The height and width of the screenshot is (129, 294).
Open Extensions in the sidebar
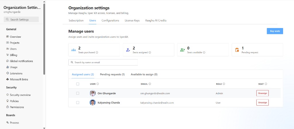(x=16, y=73)
